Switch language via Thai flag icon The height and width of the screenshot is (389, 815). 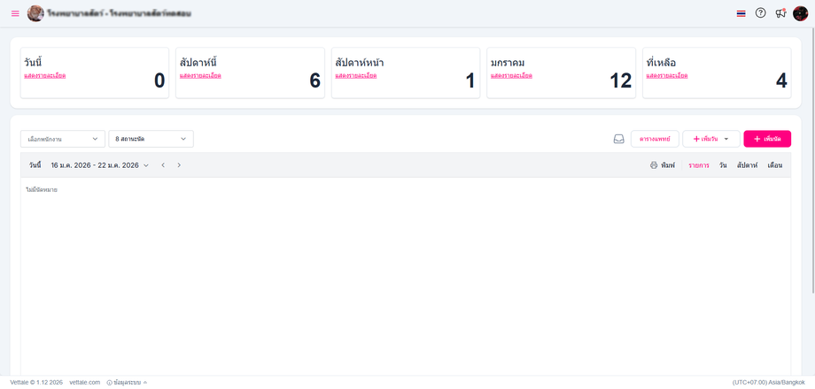pyautogui.click(x=741, y=13)
